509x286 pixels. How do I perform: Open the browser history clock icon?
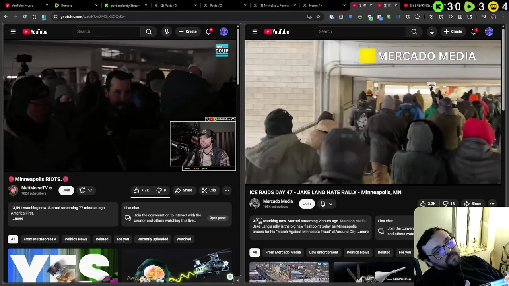click(431, 17)
